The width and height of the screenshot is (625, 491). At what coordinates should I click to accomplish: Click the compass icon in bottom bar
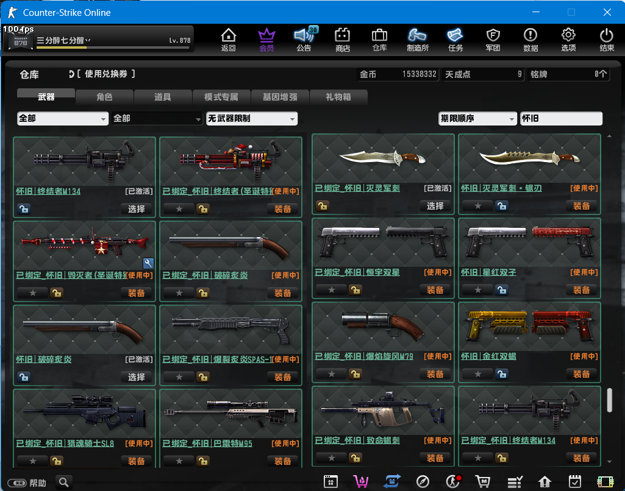(423, 482)
